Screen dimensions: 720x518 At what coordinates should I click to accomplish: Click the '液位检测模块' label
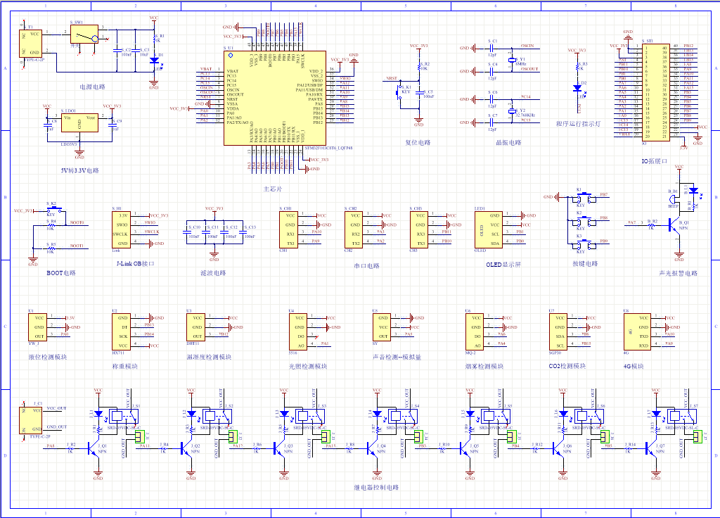48,357
